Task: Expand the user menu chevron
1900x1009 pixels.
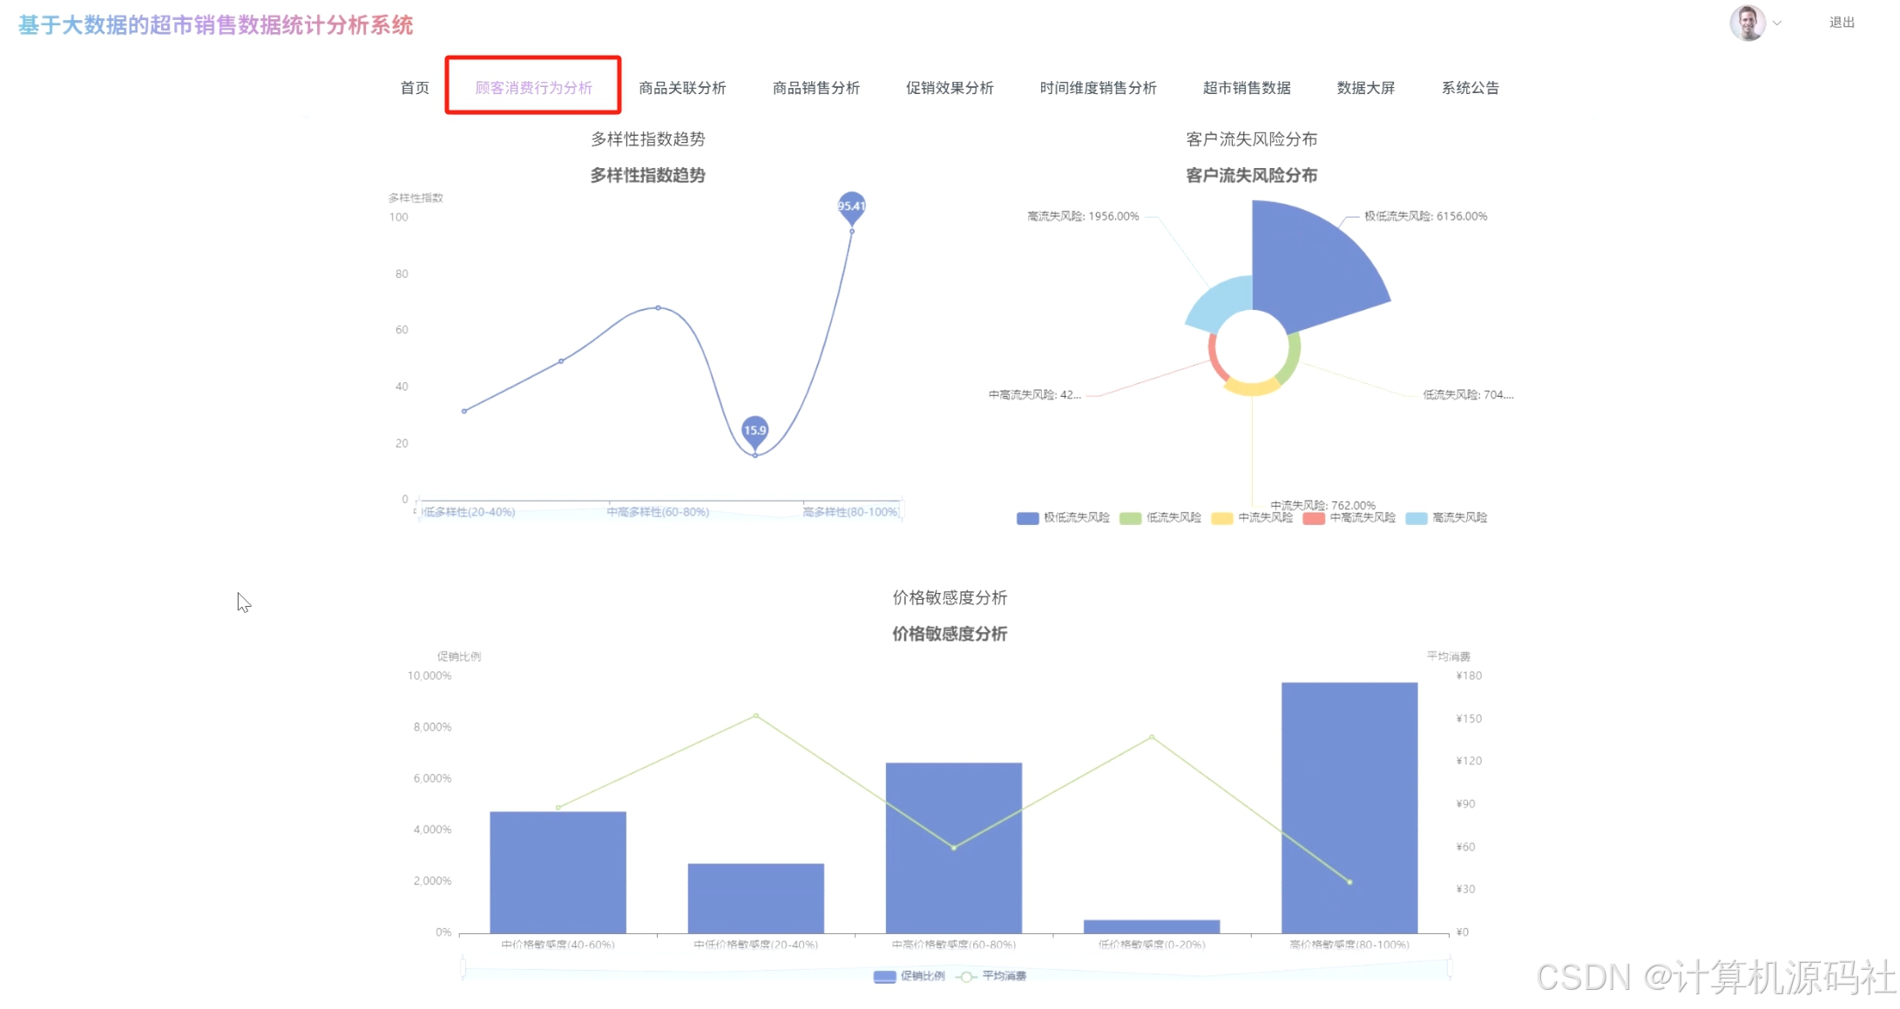Action: (1777, 24)
